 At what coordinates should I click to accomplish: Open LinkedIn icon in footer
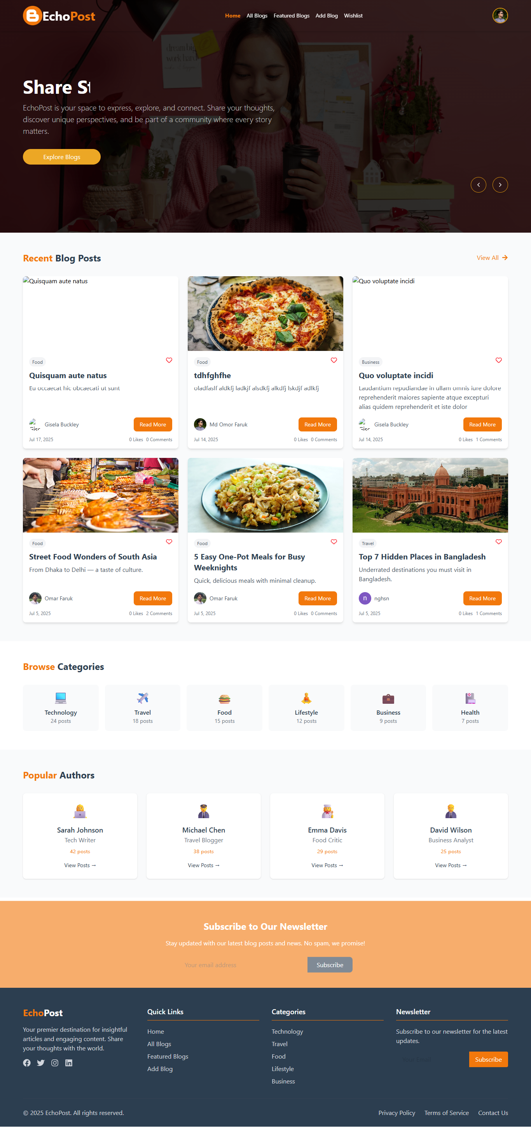click(x=69, y=1063)
